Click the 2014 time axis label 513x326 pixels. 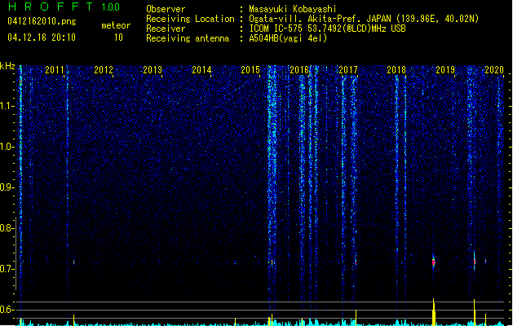201,70
